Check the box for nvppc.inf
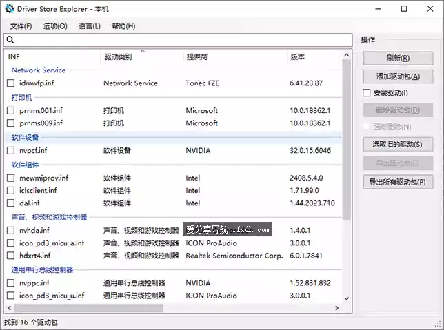 click(10, 282)
